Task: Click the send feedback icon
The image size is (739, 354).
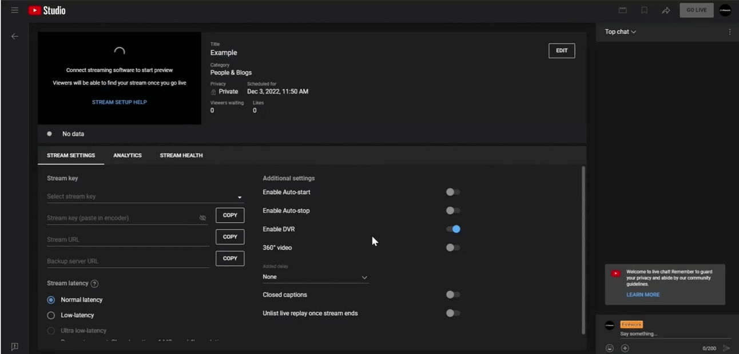Action: (x=15, y=347)
